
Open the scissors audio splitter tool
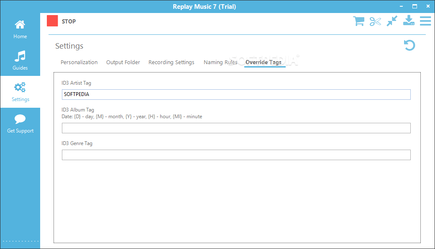375,21
